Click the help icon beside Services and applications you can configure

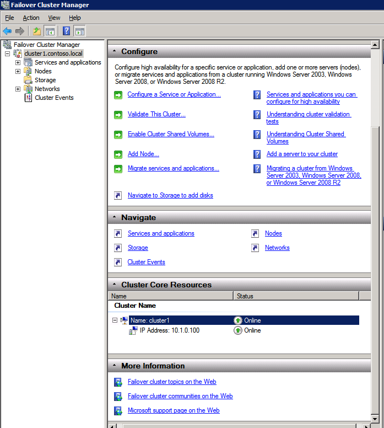tap(257, 95)
